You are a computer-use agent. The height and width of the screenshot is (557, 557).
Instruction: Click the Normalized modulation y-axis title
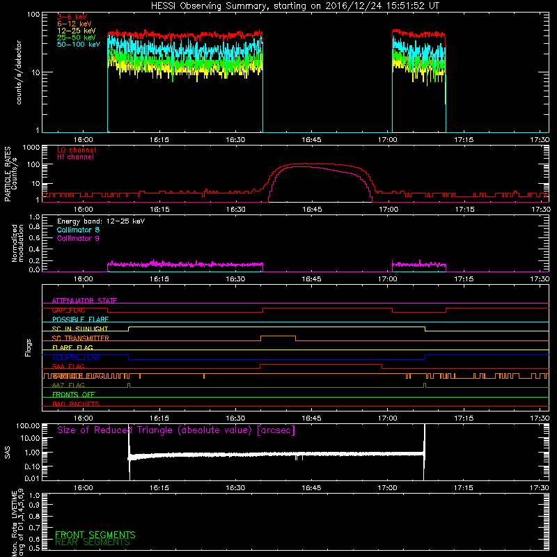17,243
